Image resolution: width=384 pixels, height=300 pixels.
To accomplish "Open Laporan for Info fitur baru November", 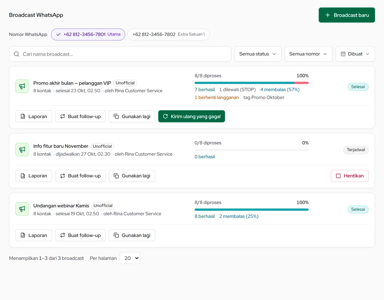I will point(34,176).
